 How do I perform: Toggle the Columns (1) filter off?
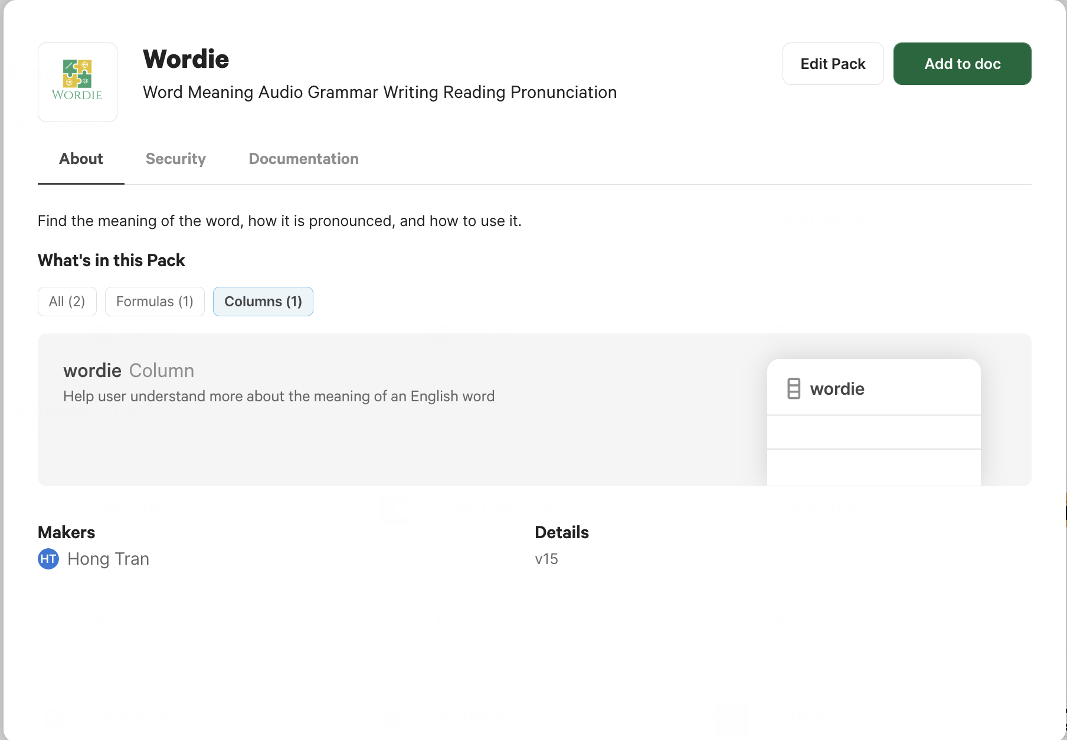263,301
